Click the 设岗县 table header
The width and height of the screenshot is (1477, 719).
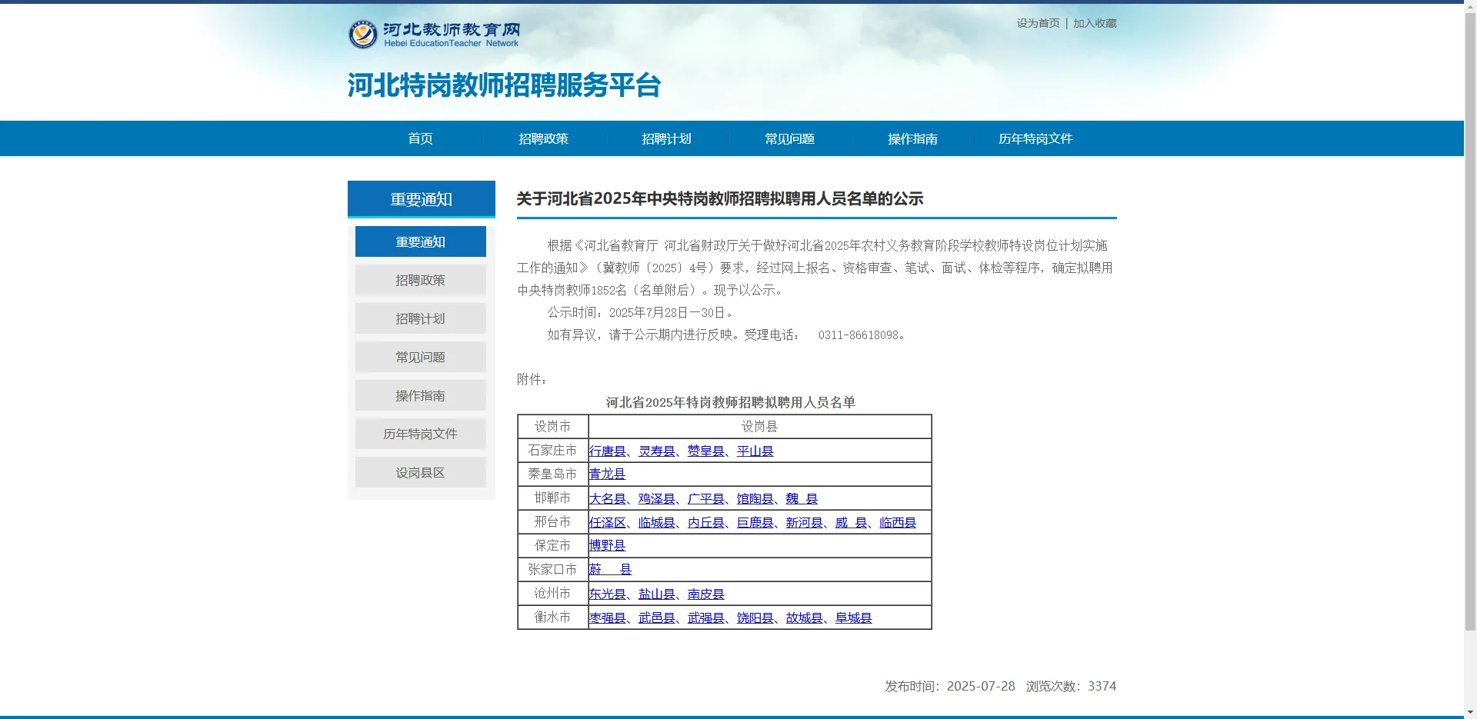760,427
